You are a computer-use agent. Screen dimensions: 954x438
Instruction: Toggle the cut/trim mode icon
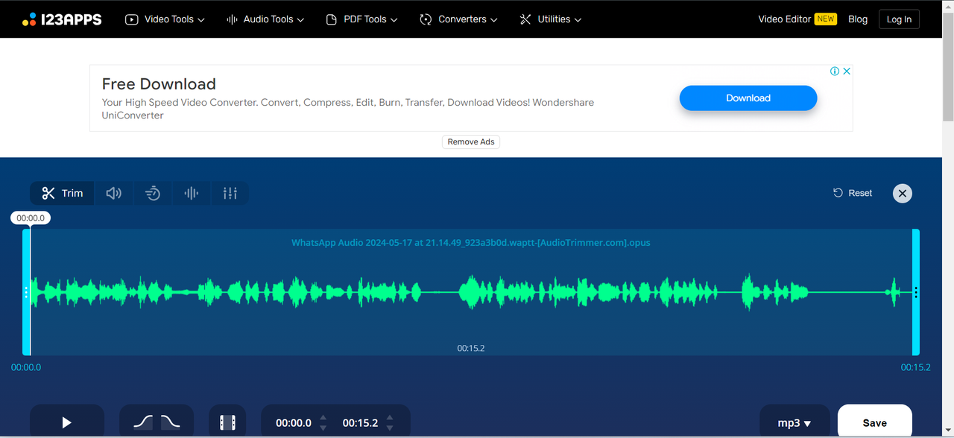pos(227,422)
